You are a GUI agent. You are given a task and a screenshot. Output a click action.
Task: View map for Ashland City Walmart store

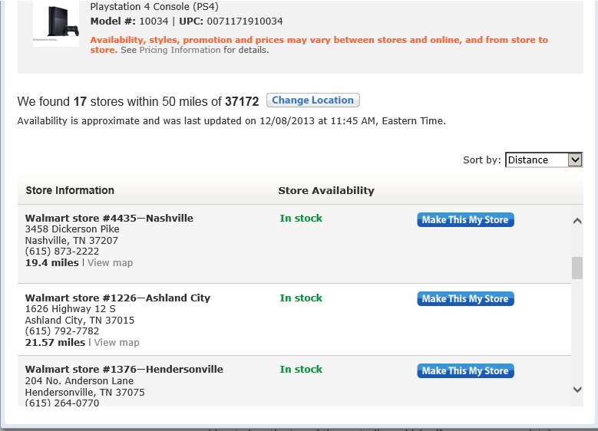coord(117,343)
